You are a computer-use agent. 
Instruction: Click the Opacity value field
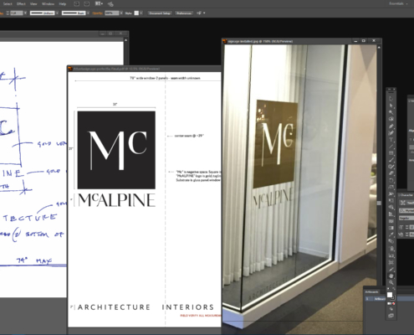(x=112, y=13)
